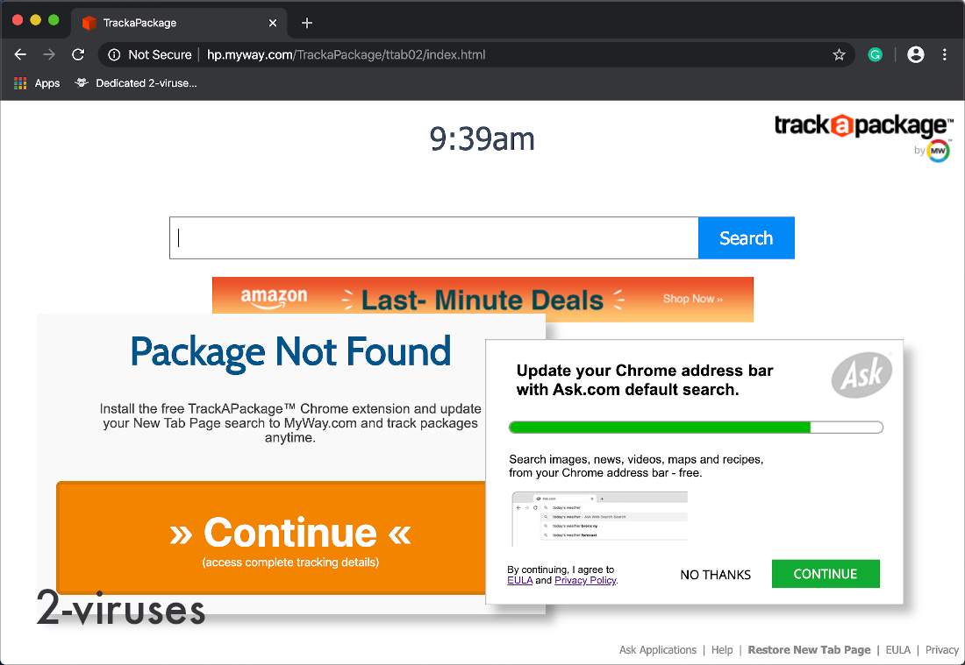Open the EULA link in the popup
Image resolution: width=965 pixels, height=665 pixels.
[520, 580]
